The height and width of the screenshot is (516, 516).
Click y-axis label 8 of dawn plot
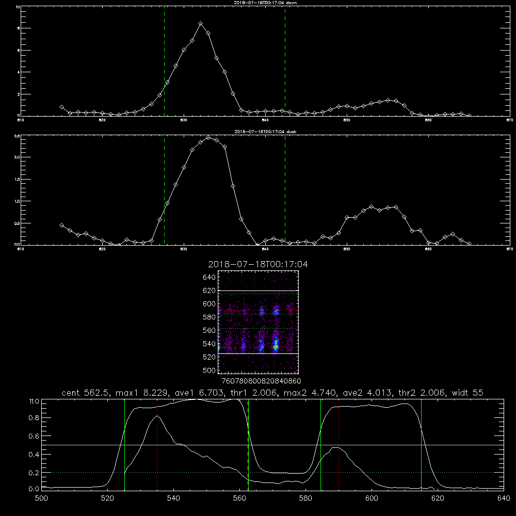coord(19,28)
